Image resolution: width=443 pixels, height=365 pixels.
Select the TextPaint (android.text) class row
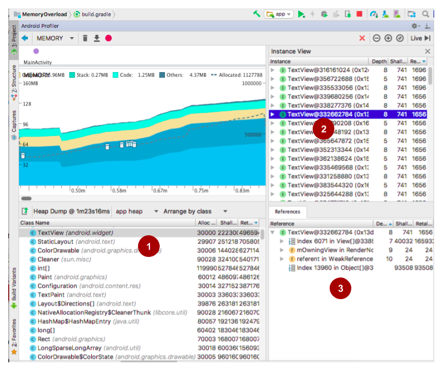pyautogui.click(x=140, y=294)
